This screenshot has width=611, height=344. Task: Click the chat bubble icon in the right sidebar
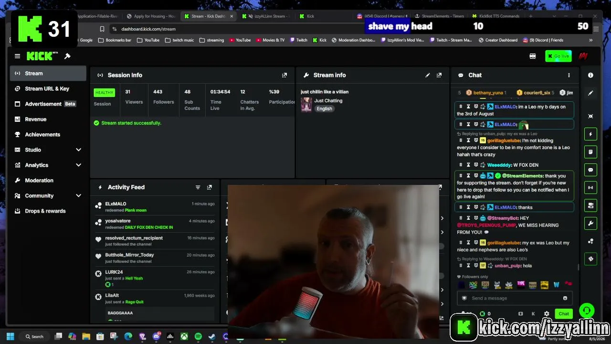click(590, 170)
